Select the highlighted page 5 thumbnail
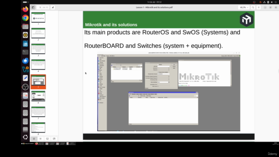 [38, 82]
